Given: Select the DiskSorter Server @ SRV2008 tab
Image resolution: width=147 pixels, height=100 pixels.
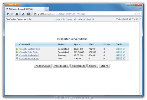Looking at the screenshot, I should (25, 9).
